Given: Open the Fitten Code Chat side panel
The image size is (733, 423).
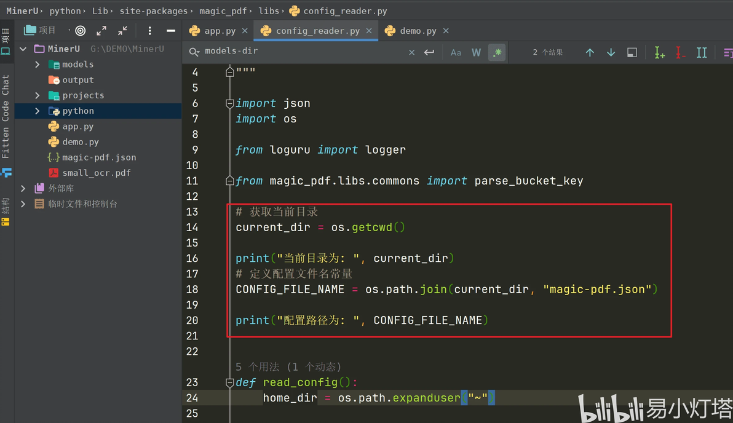Looking at the screenshot, I should point(6,117).
